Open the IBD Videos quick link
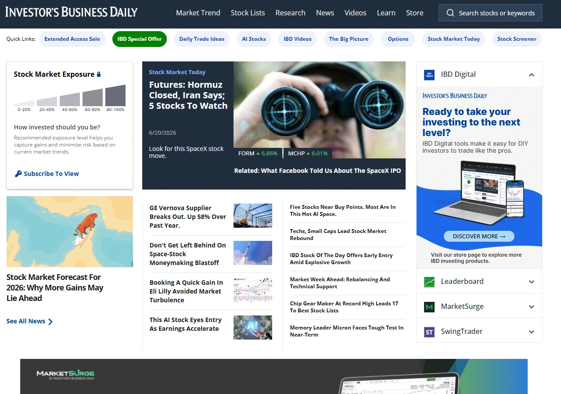561x394 pixels. [298, 39]
